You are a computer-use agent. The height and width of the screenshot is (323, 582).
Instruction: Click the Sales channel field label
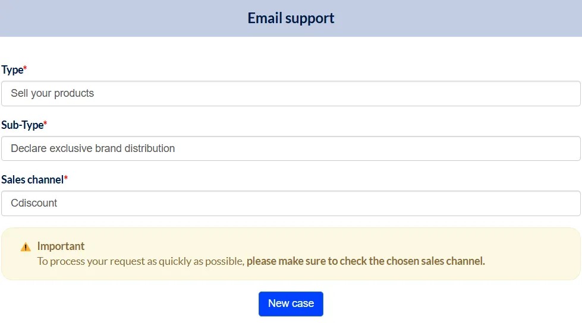click(x=32, y=179)
